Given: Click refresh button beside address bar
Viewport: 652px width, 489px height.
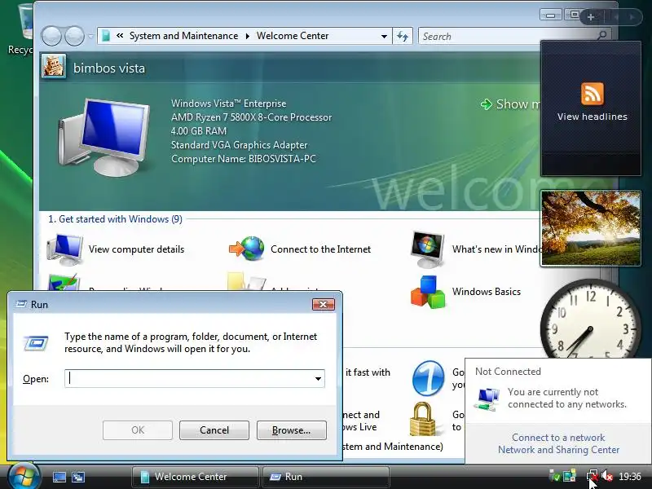Looking at the screenshot, I should [x=403, y=36].
